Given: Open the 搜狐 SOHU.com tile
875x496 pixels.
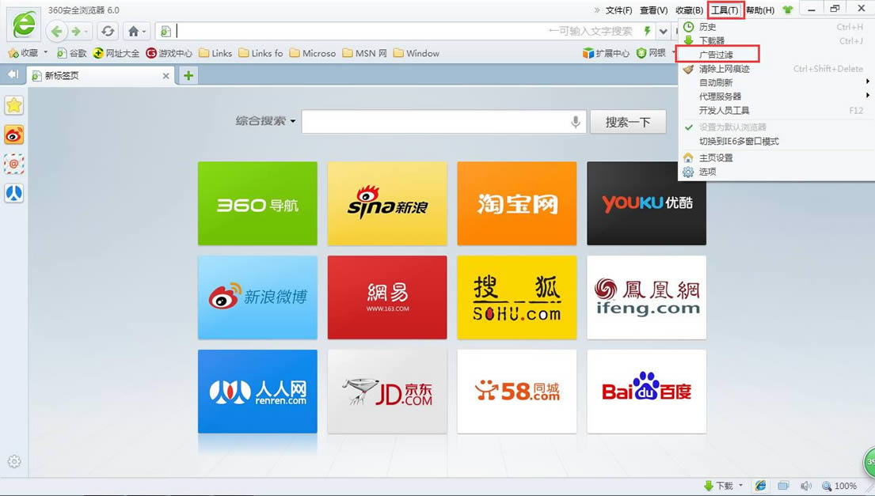Looking at the screenshot, I should click(517, 297).
